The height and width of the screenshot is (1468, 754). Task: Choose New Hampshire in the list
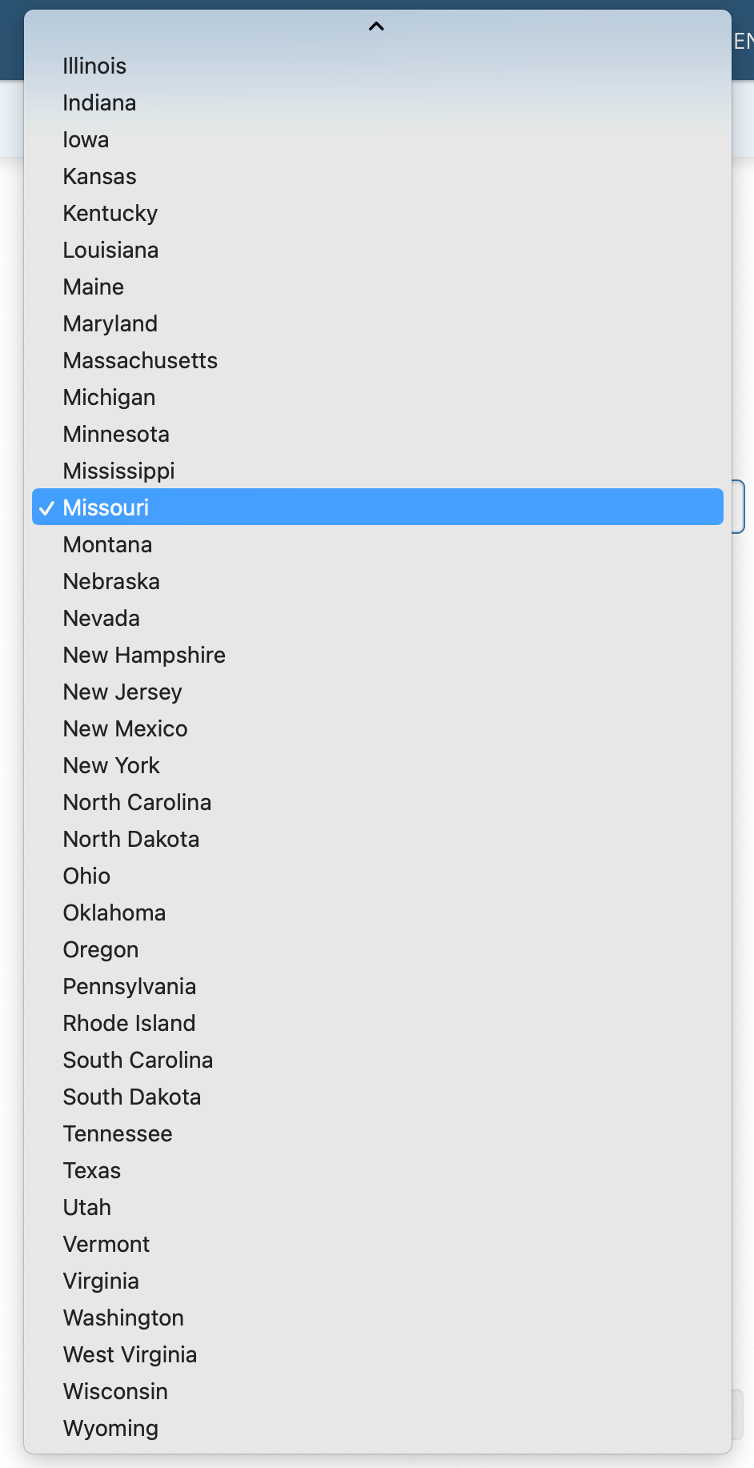point(144,656)
